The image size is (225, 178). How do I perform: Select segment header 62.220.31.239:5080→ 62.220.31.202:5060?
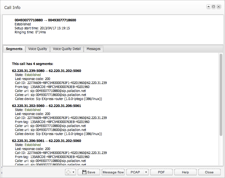pos(46,71)
